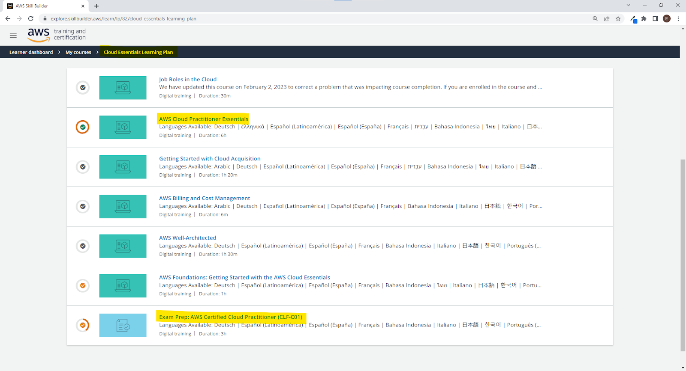Share this page via the share icon
This screenshot has width=686, height=371.
click(x=607, y=18)
